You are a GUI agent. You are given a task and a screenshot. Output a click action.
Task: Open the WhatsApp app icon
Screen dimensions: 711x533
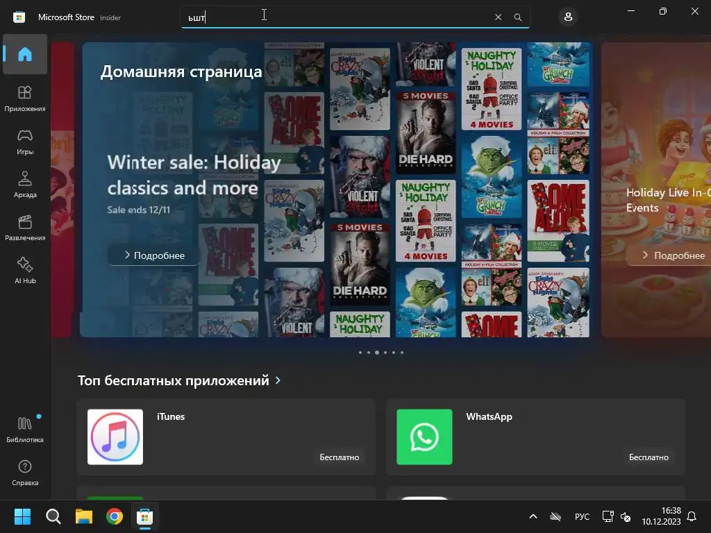pyautogui.click(x=424, y=437)
